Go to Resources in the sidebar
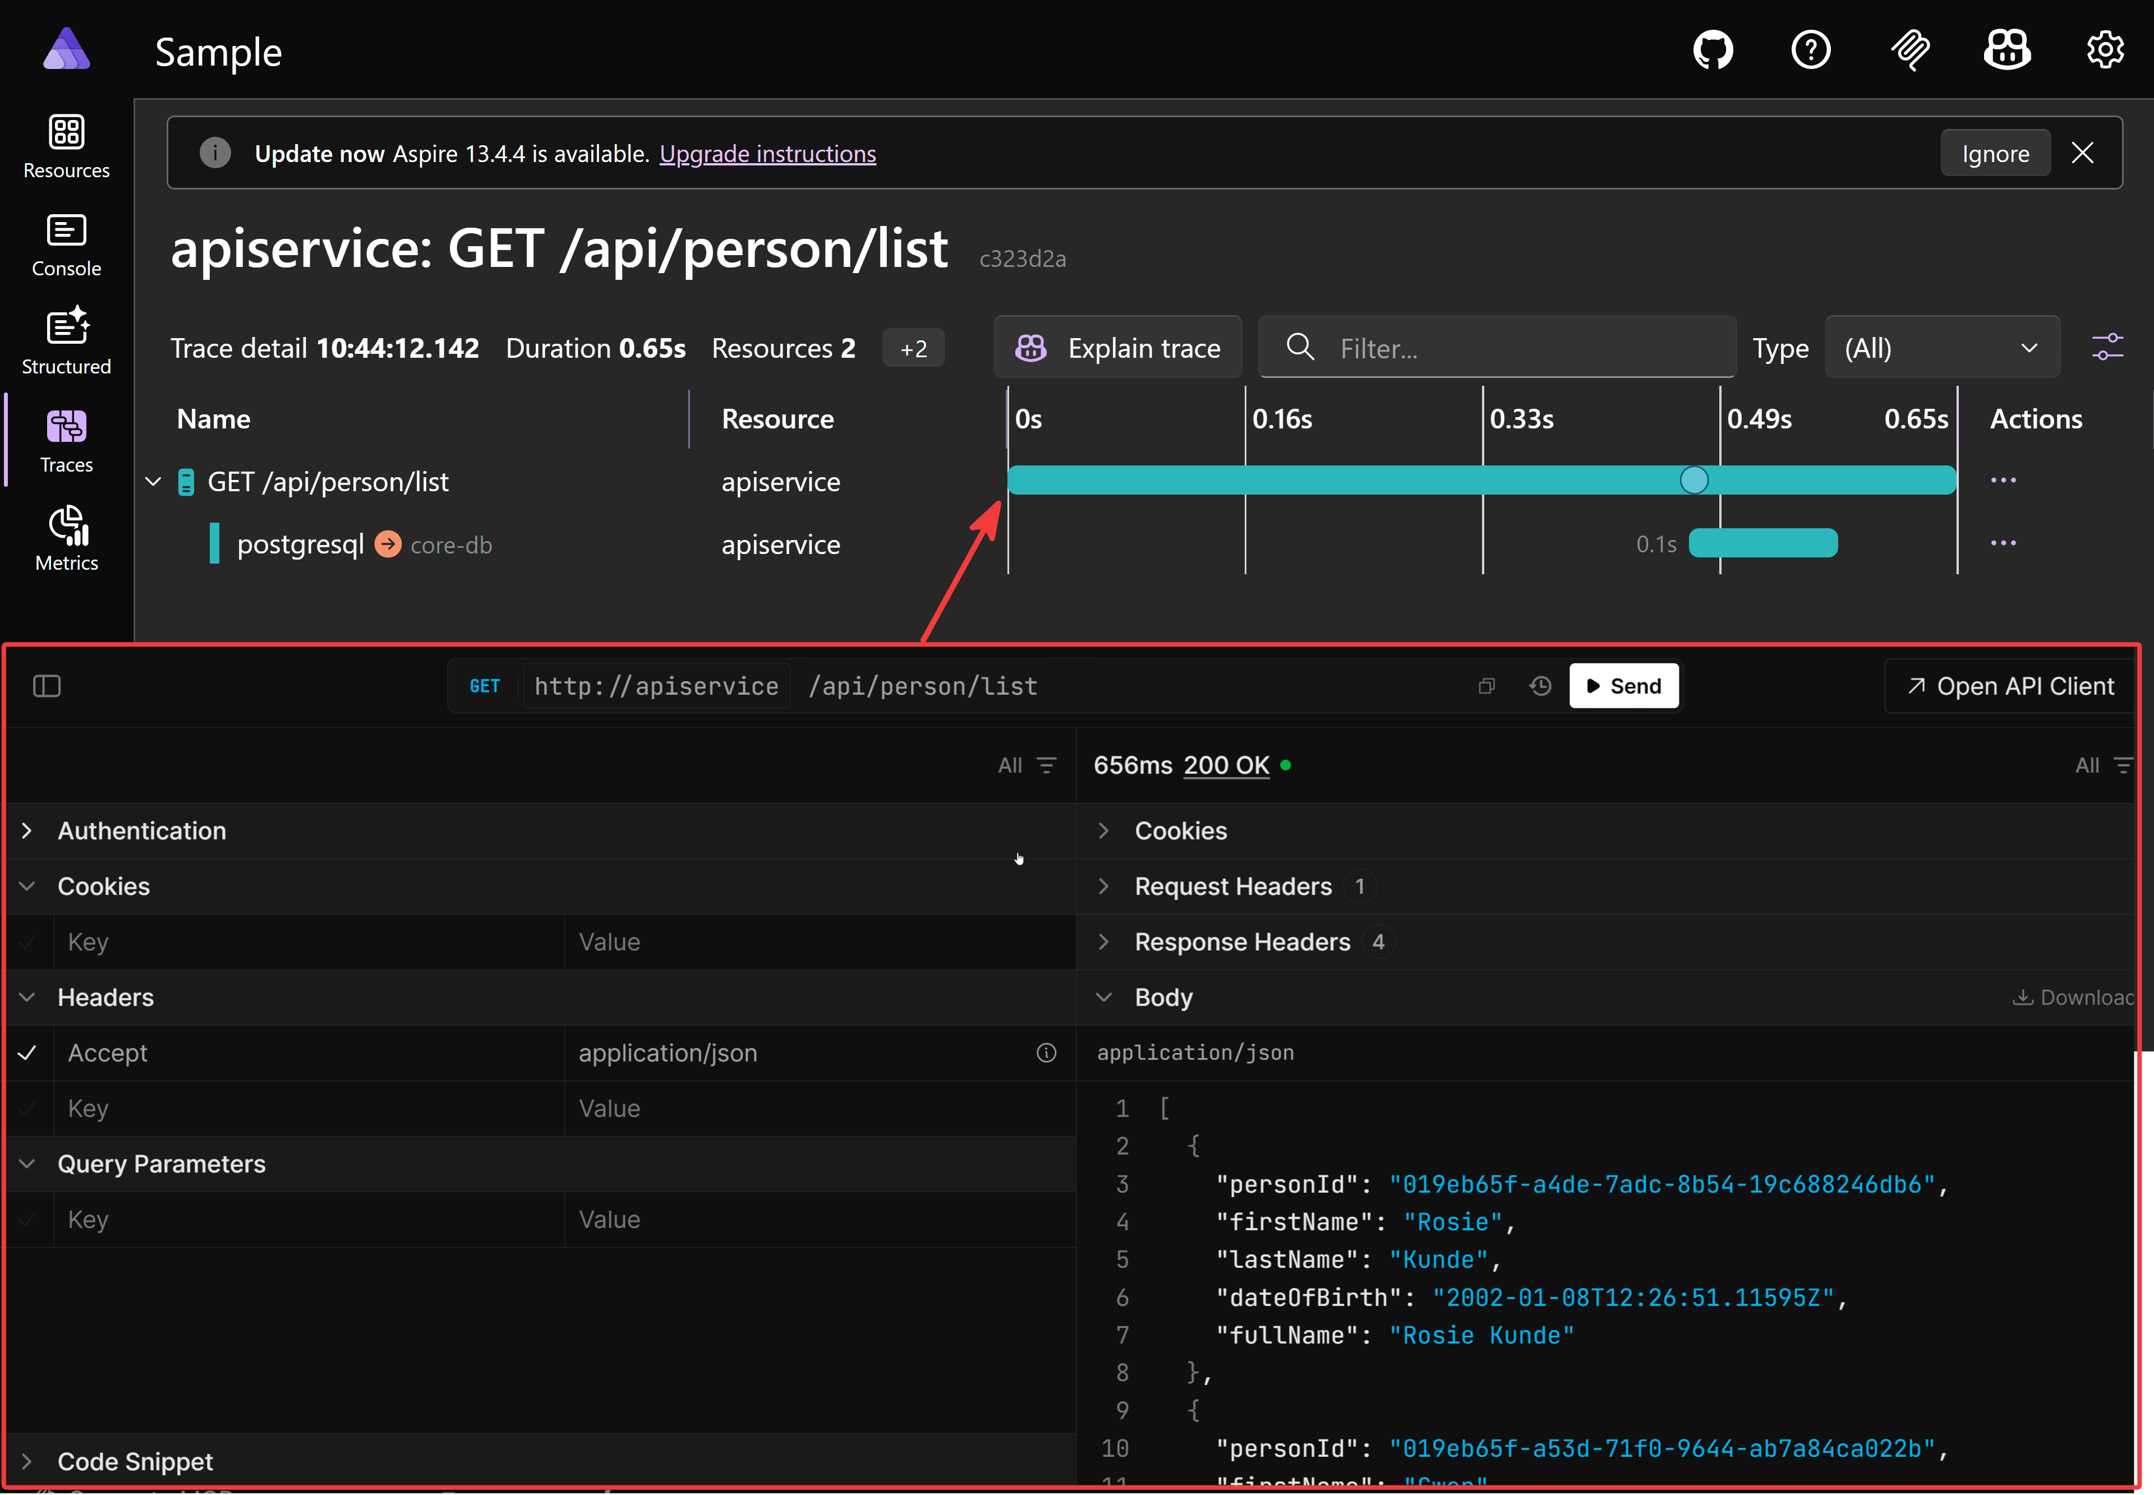The height and width of the screenshot is (1495, 2154). click(67, 146)
